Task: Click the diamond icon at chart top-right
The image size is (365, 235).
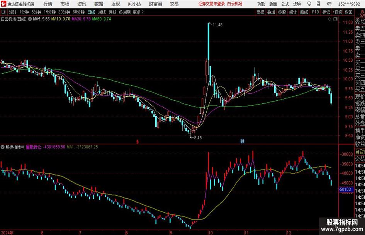Action: [329, 19]
